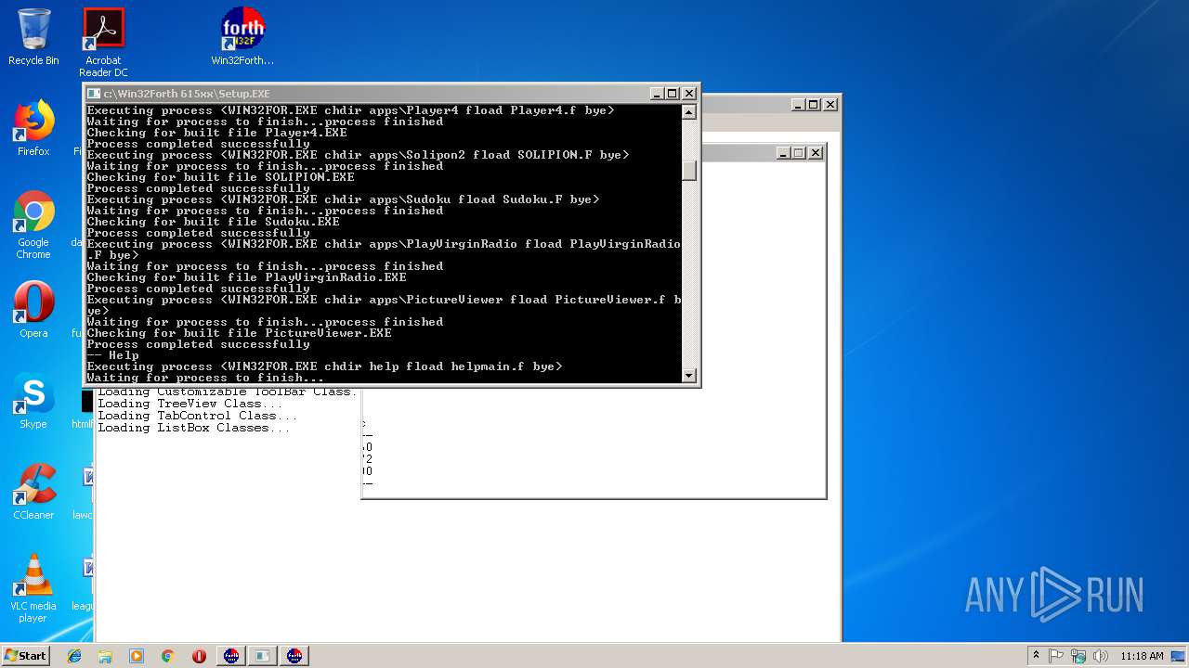Click line 'Checking for built file PlayVirginRadio.EXE'
1189x668 pixels.
tap(246, 277)
